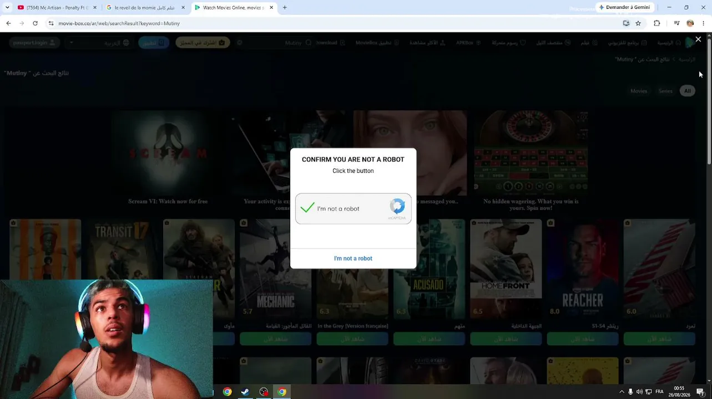The width and height of the screenshot is (712, 399).
Task: Open the Transit 17 movie poster
Action: pos(122,249)
